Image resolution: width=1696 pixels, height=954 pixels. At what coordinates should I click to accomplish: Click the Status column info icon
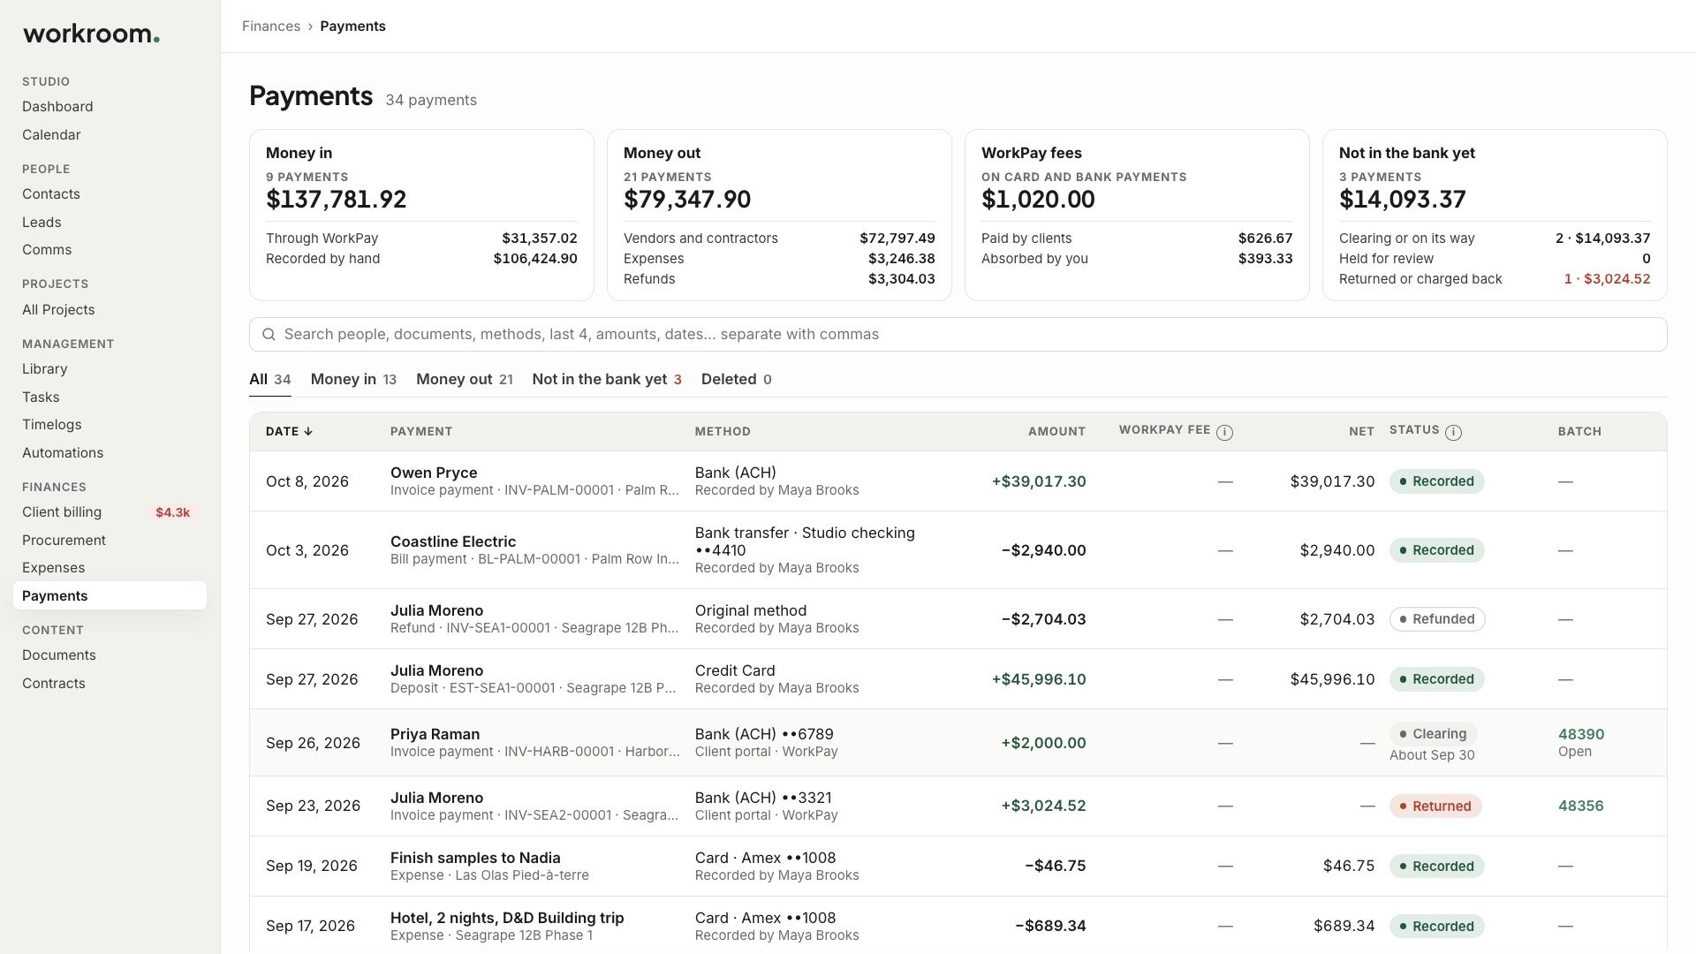pyautogui.click(x=1453, y=432)
